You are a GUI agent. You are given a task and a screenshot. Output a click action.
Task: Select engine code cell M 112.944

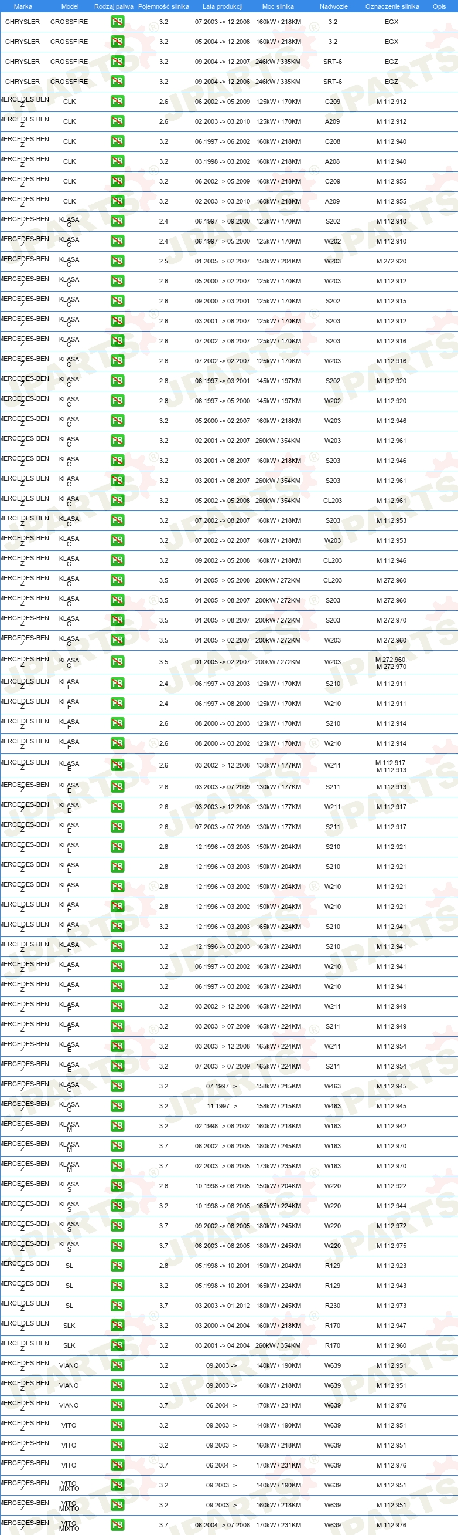pyautogui.click(x=391, y=1205)
